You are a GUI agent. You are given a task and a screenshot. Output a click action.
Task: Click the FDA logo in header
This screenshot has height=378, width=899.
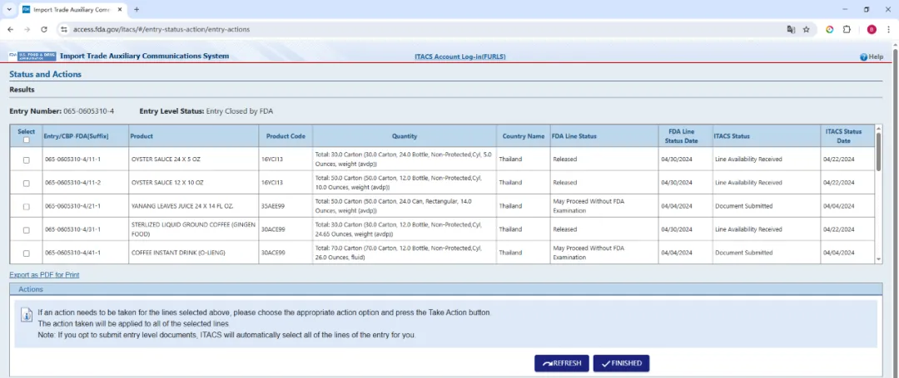tap(32, 56)
